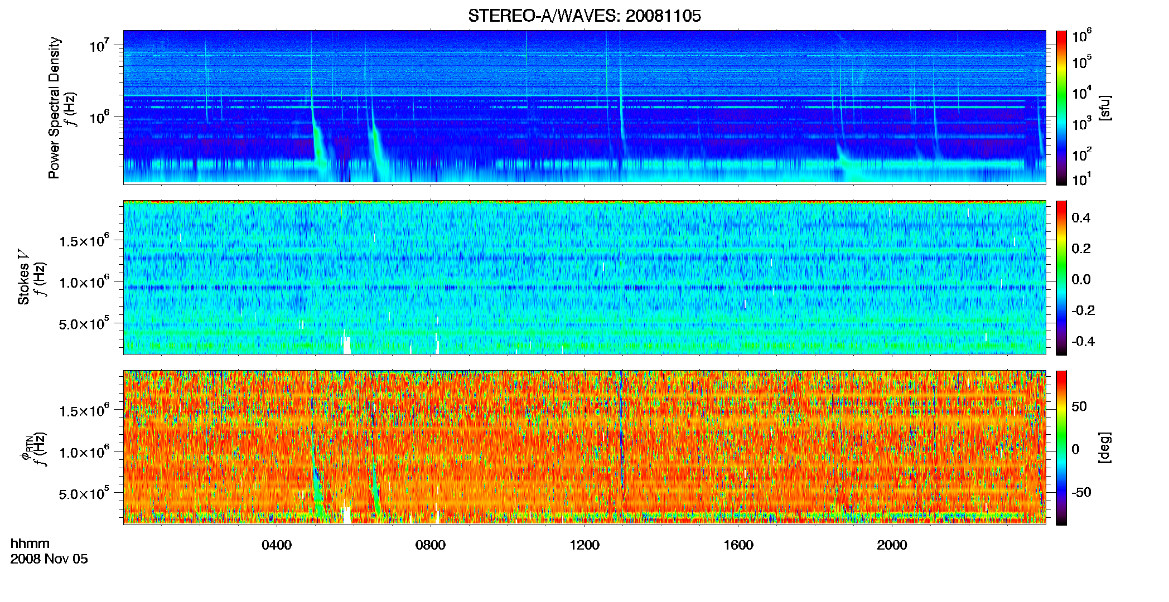Click the 0400 time tick label
1169x602 pixels.
[x=277, y=545]
